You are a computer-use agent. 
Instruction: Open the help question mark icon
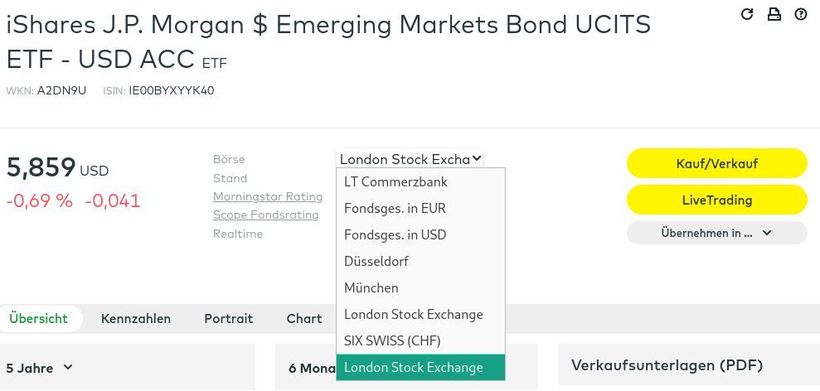coord(801,14)
